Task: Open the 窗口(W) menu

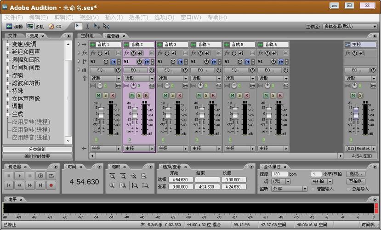Action: [191, 17]
